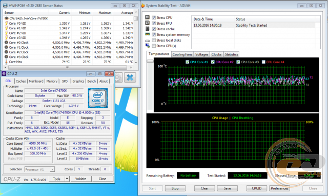Screen dimensions: 328x196
Task: Open the Graphics tab in CPU-Z
Action: coord(78,81)
